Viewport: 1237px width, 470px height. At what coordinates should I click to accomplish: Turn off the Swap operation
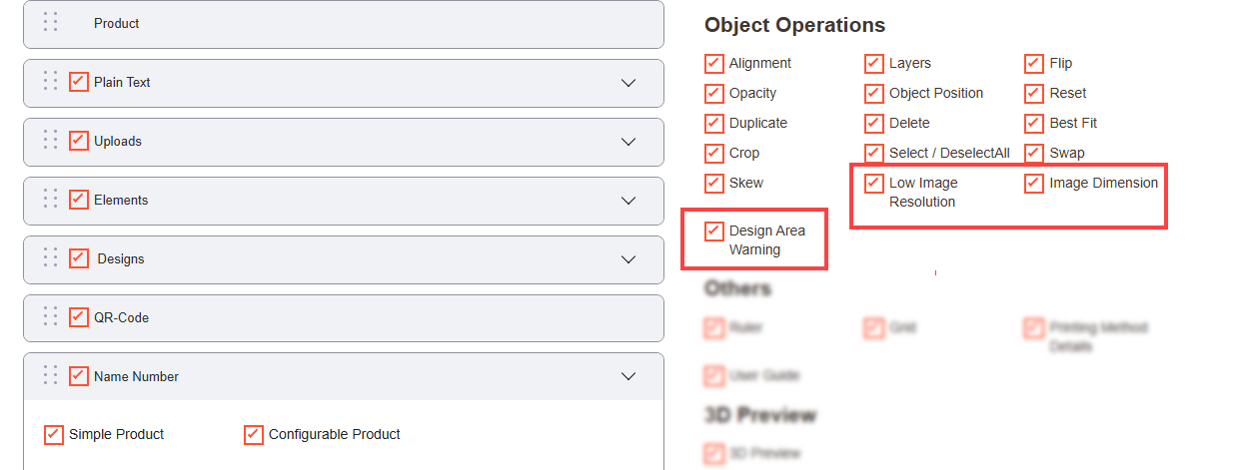pyautogui.click(x=1034, y=154)
